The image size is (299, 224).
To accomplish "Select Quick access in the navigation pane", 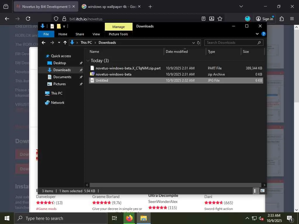I will 61,56.
